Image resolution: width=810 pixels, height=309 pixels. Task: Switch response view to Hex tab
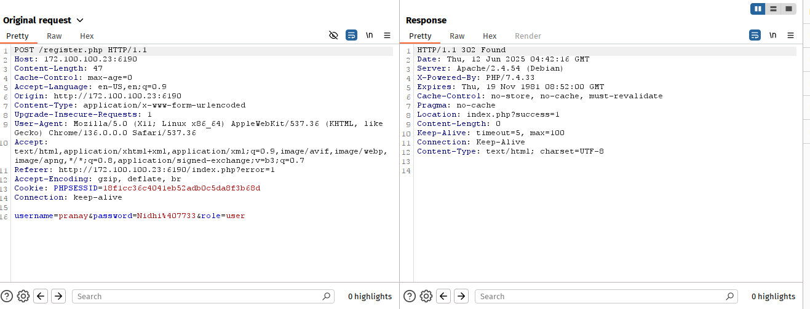click(x=490, y=36)
